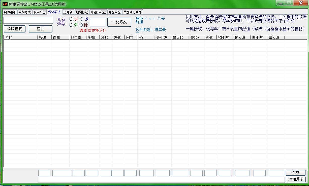Select the 加 radio button
This screenshot has height=186, width=309.
coord(71,19)
